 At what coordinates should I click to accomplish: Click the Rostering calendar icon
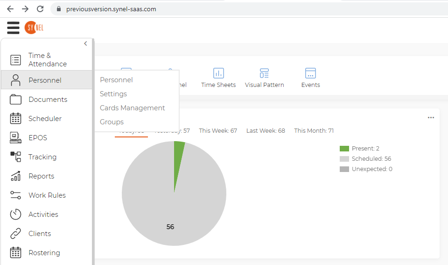point(15,253)
